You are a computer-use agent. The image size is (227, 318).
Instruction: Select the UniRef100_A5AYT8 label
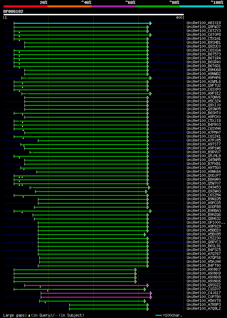204,301
